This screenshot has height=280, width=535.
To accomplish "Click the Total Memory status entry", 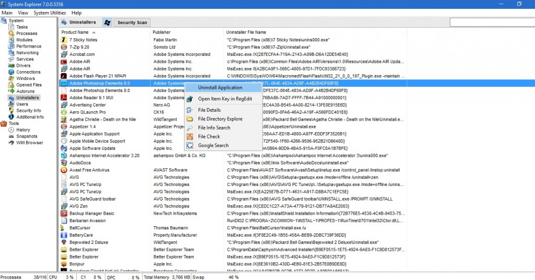I will tap(167, 277).
